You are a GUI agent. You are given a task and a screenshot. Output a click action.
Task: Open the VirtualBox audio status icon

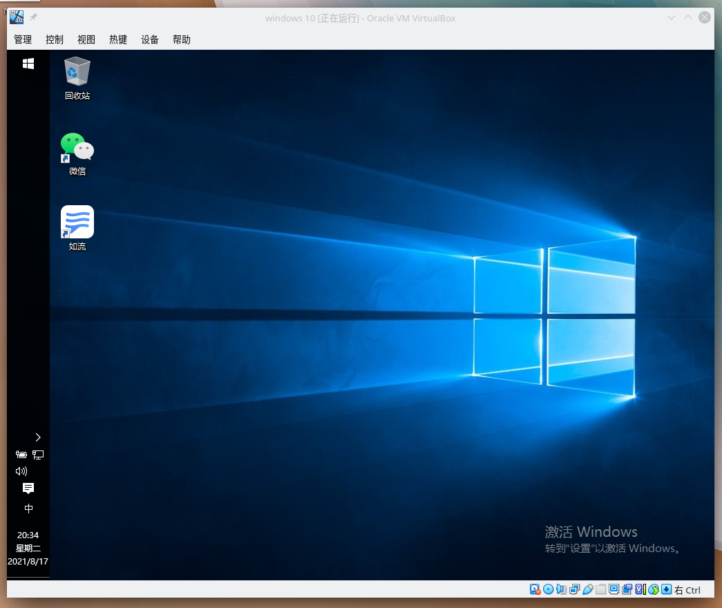[x=561, y=589]
